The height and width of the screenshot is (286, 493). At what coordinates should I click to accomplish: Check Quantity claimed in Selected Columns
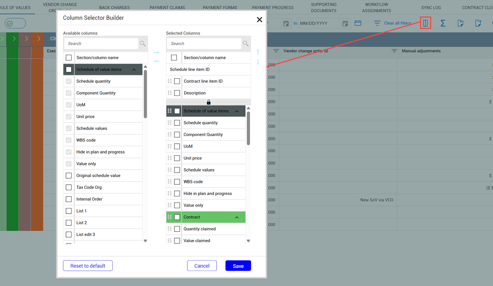[x=177, y=229]
